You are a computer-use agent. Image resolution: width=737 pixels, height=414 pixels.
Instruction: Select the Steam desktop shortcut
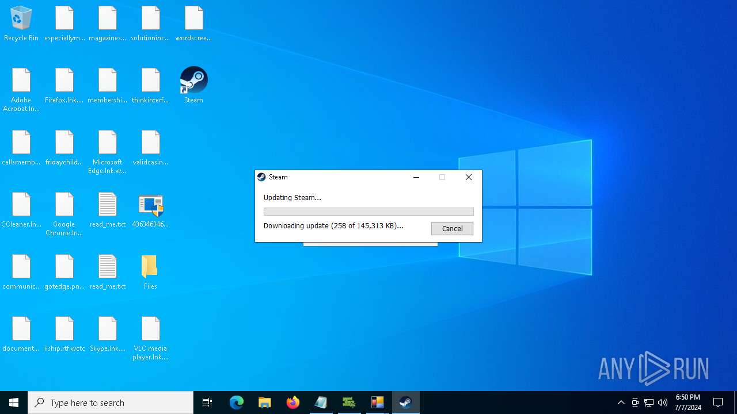click(193, 85)
